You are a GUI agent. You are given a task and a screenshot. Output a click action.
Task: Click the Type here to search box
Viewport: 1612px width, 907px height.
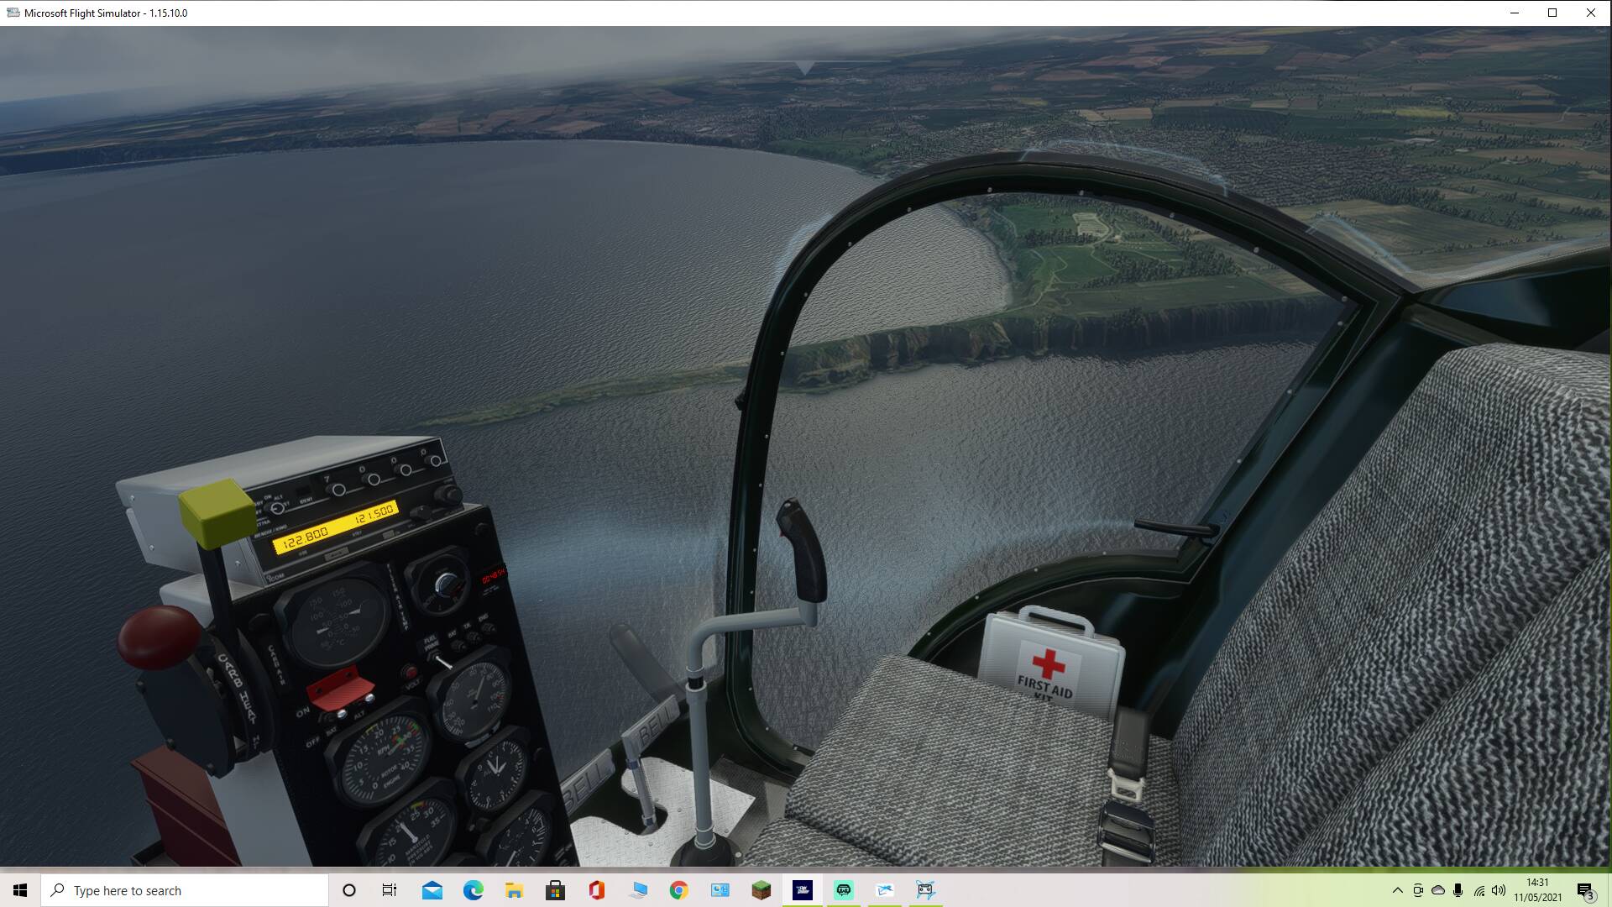coord(185,890)
